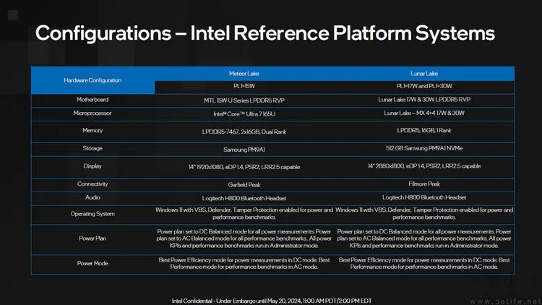Click the 'Meteor Lake' column header
Image resolution: width=542 pixels, height=305 pixels.
244,74
